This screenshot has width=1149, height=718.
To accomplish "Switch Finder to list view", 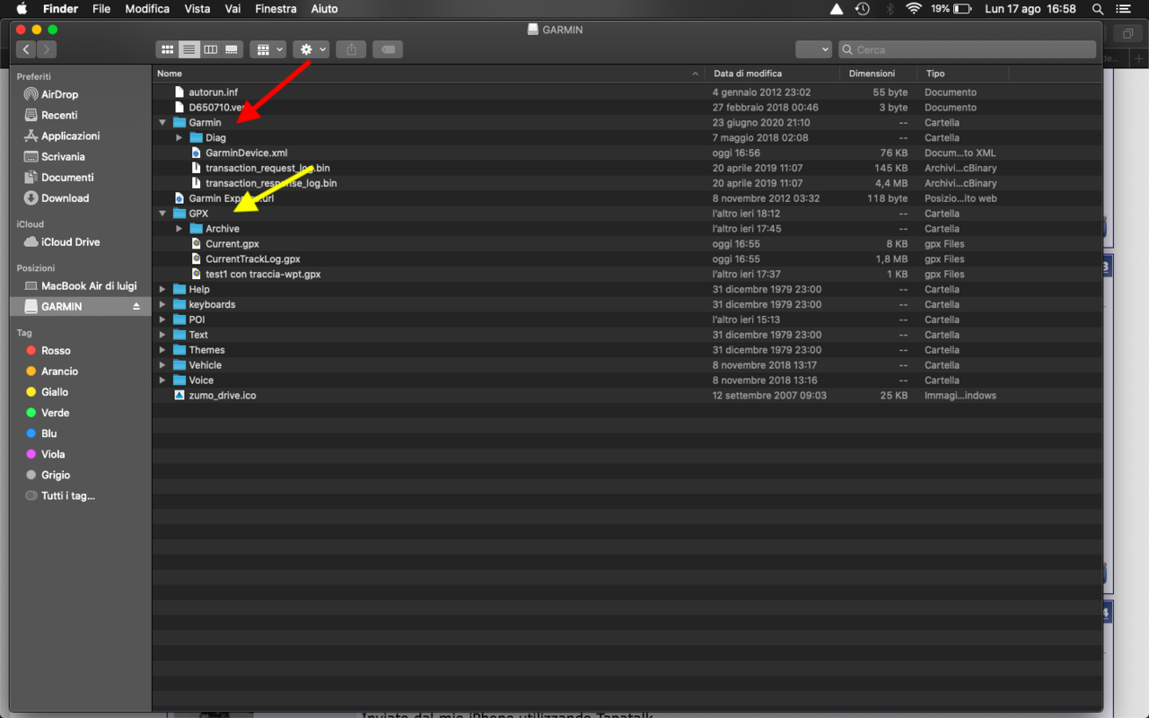I will point(189,49).
